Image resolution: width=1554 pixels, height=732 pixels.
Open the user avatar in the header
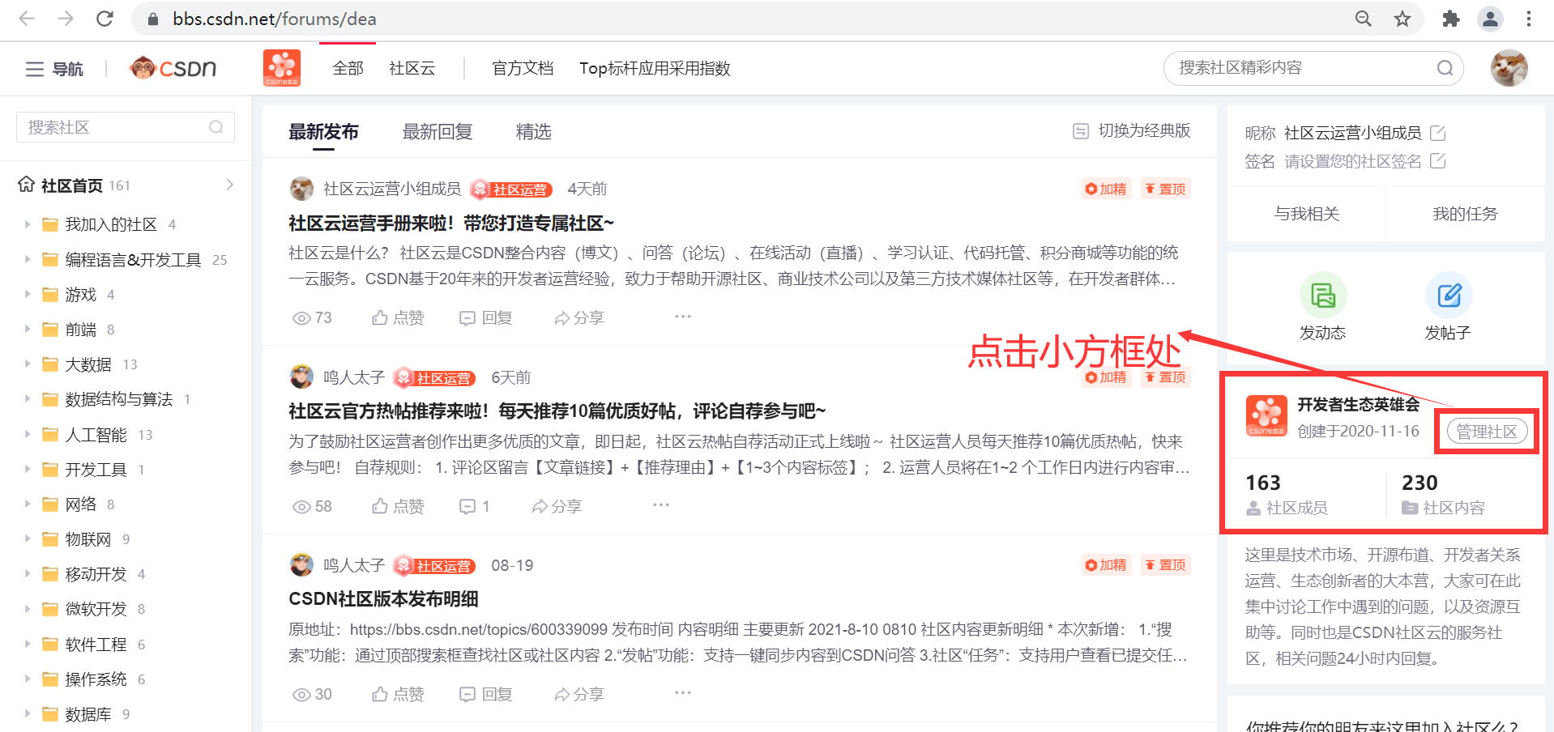click(x=1509, y=68)
